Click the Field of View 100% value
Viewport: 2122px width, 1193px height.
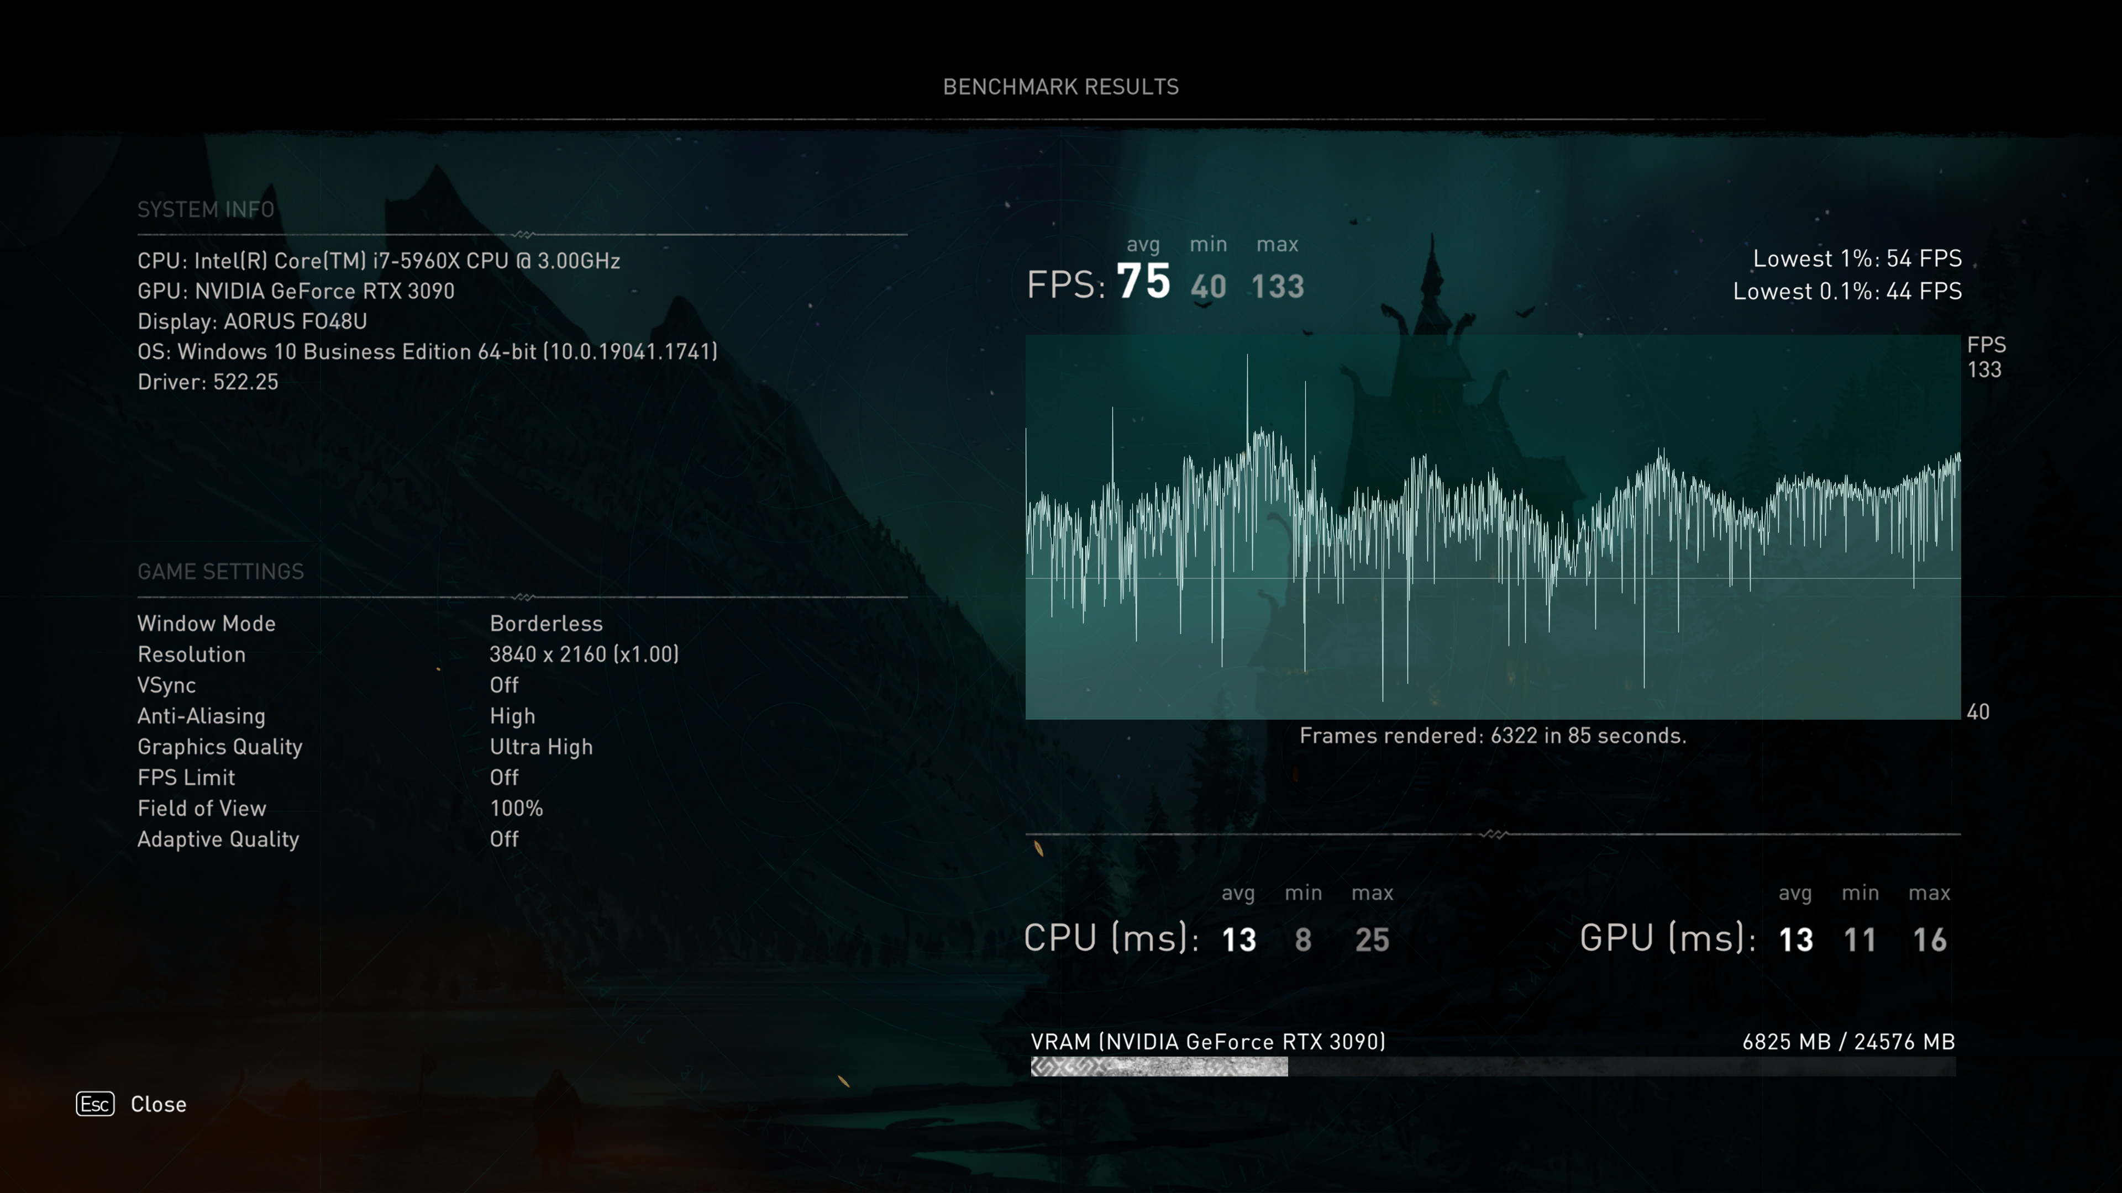click(x=516, y=809)
